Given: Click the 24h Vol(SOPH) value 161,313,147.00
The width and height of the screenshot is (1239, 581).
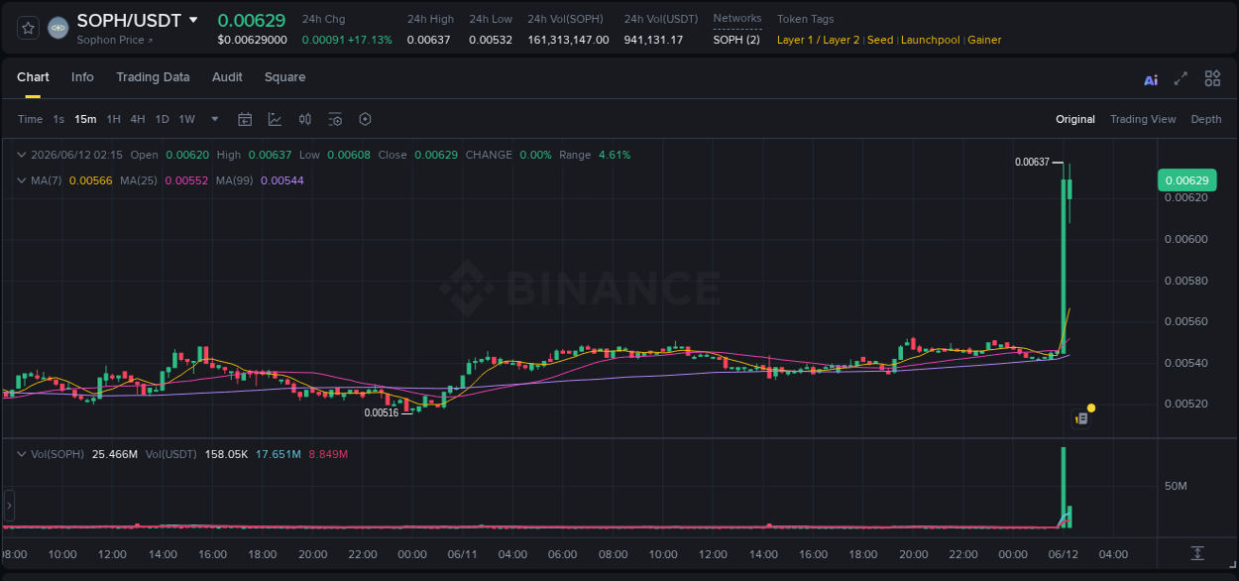Looking at the screenshot, I should click(x=568, y=40).
